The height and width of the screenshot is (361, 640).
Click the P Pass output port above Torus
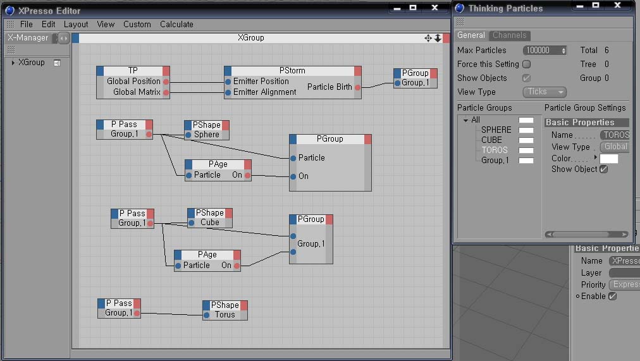(137, 314)
